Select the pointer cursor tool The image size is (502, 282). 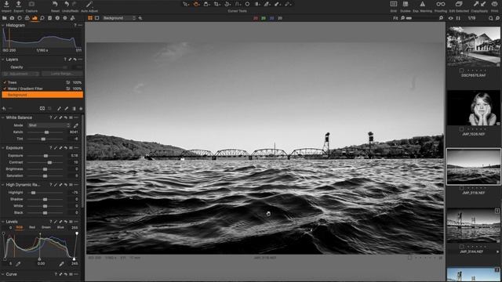point(186,4)
